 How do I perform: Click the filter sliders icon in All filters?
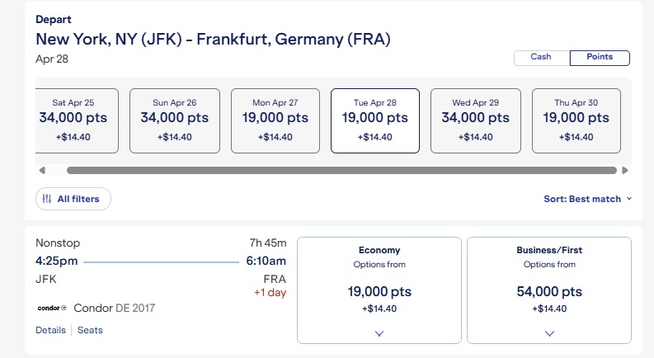click(47, 199)
